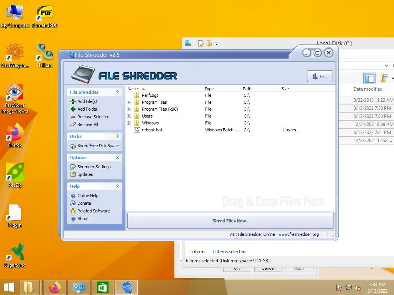394x295 pixels.
Task: Open Windows Store taskbar icon
Action: point(102,287)
